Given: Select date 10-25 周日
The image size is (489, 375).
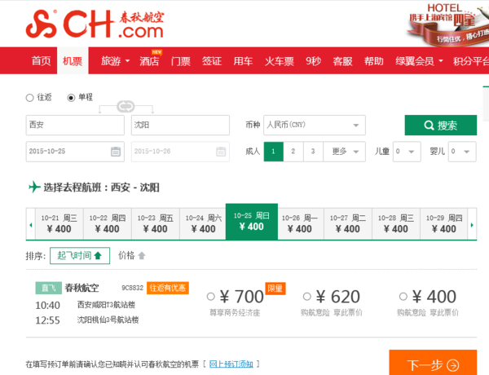Looking at the screenshot, I should coord(252,222).
